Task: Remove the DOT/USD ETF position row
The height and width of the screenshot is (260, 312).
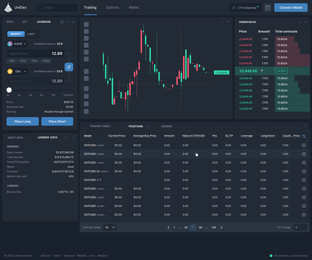Action: click(x=303, y=180)
